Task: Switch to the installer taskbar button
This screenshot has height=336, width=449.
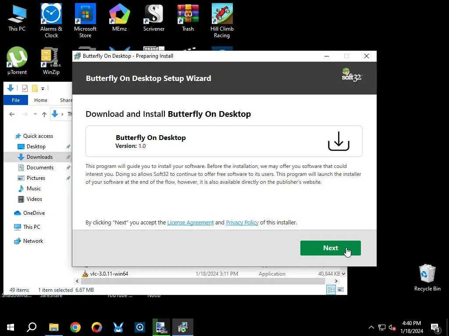Action: point(183,327)
